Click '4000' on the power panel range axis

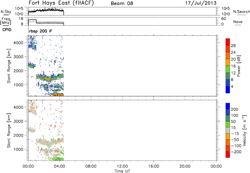click(x=18, y=43)
